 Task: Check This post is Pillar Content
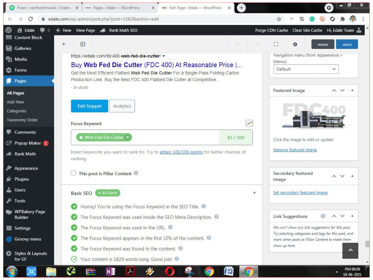click(73, 173)
